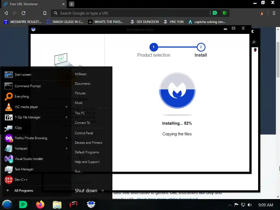Reload the page in browser
Viewport: 280px width, 210px height.
[24, 13]
